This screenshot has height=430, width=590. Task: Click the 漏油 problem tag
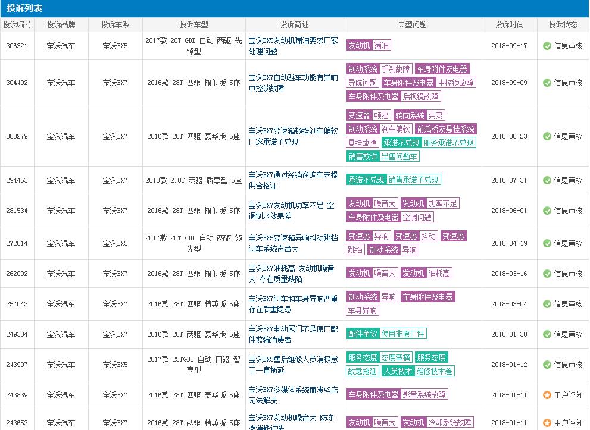coord(382,46)
